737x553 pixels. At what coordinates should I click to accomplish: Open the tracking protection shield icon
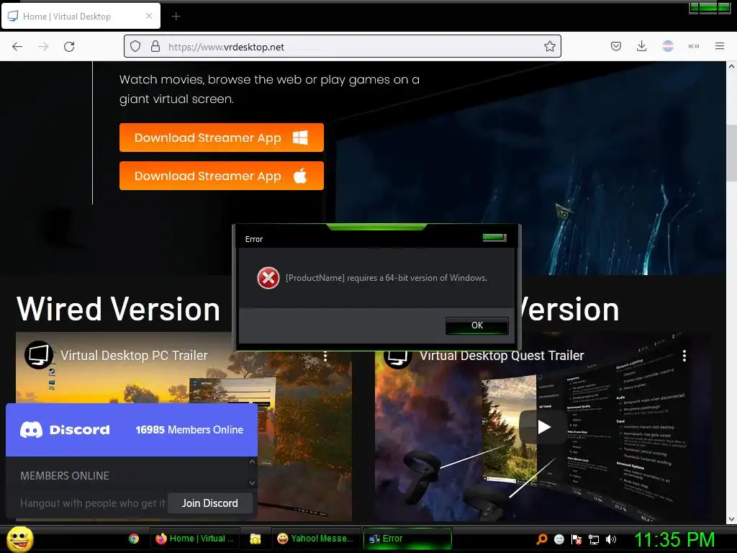[x=135, y=47]
